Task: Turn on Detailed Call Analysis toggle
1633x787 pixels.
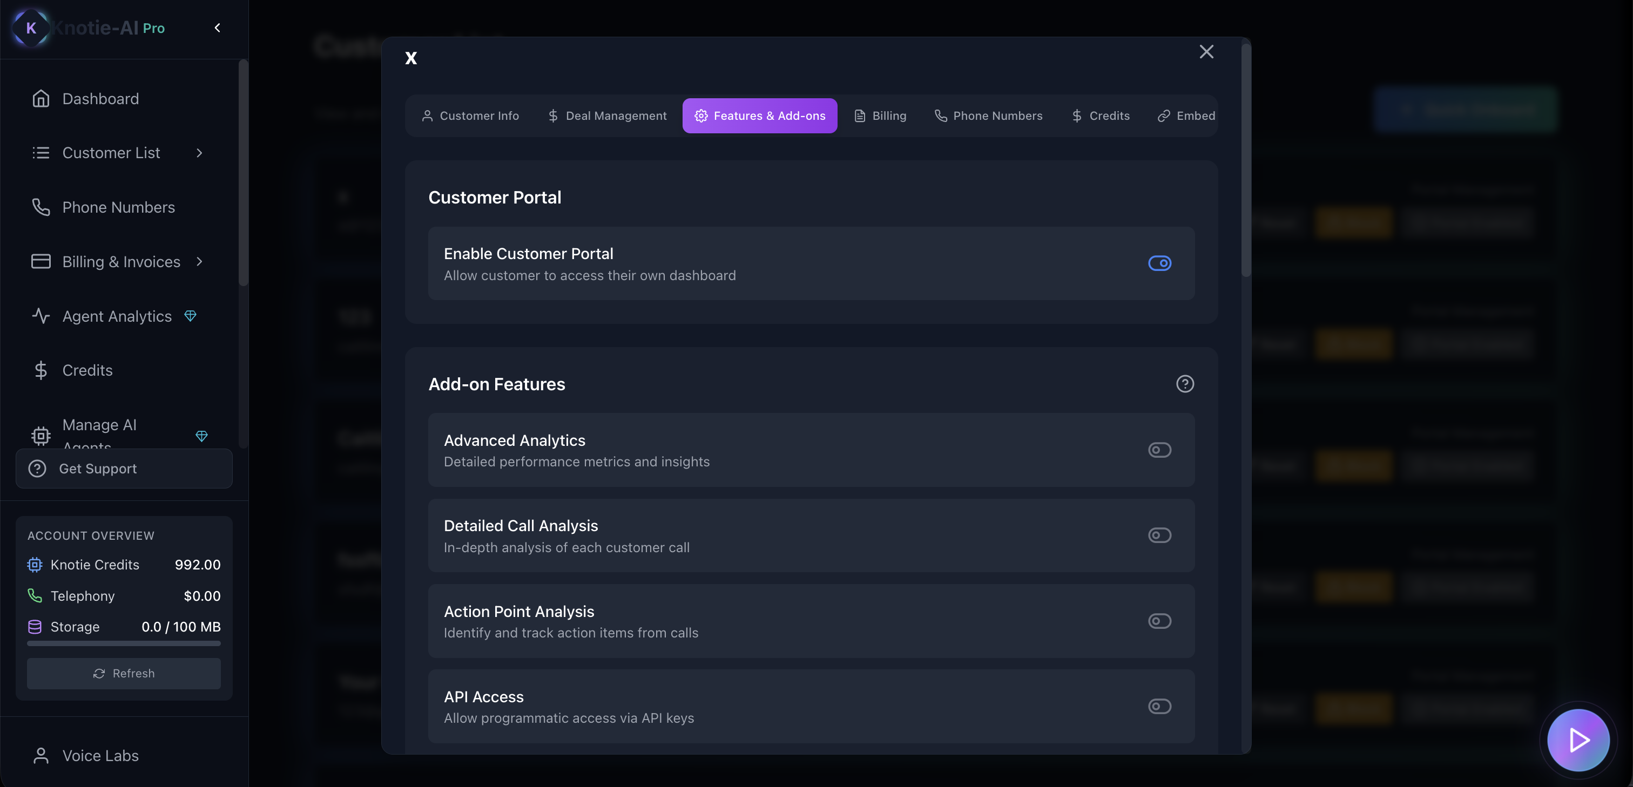Action: pyautogui.click(x=1159, y=535)
